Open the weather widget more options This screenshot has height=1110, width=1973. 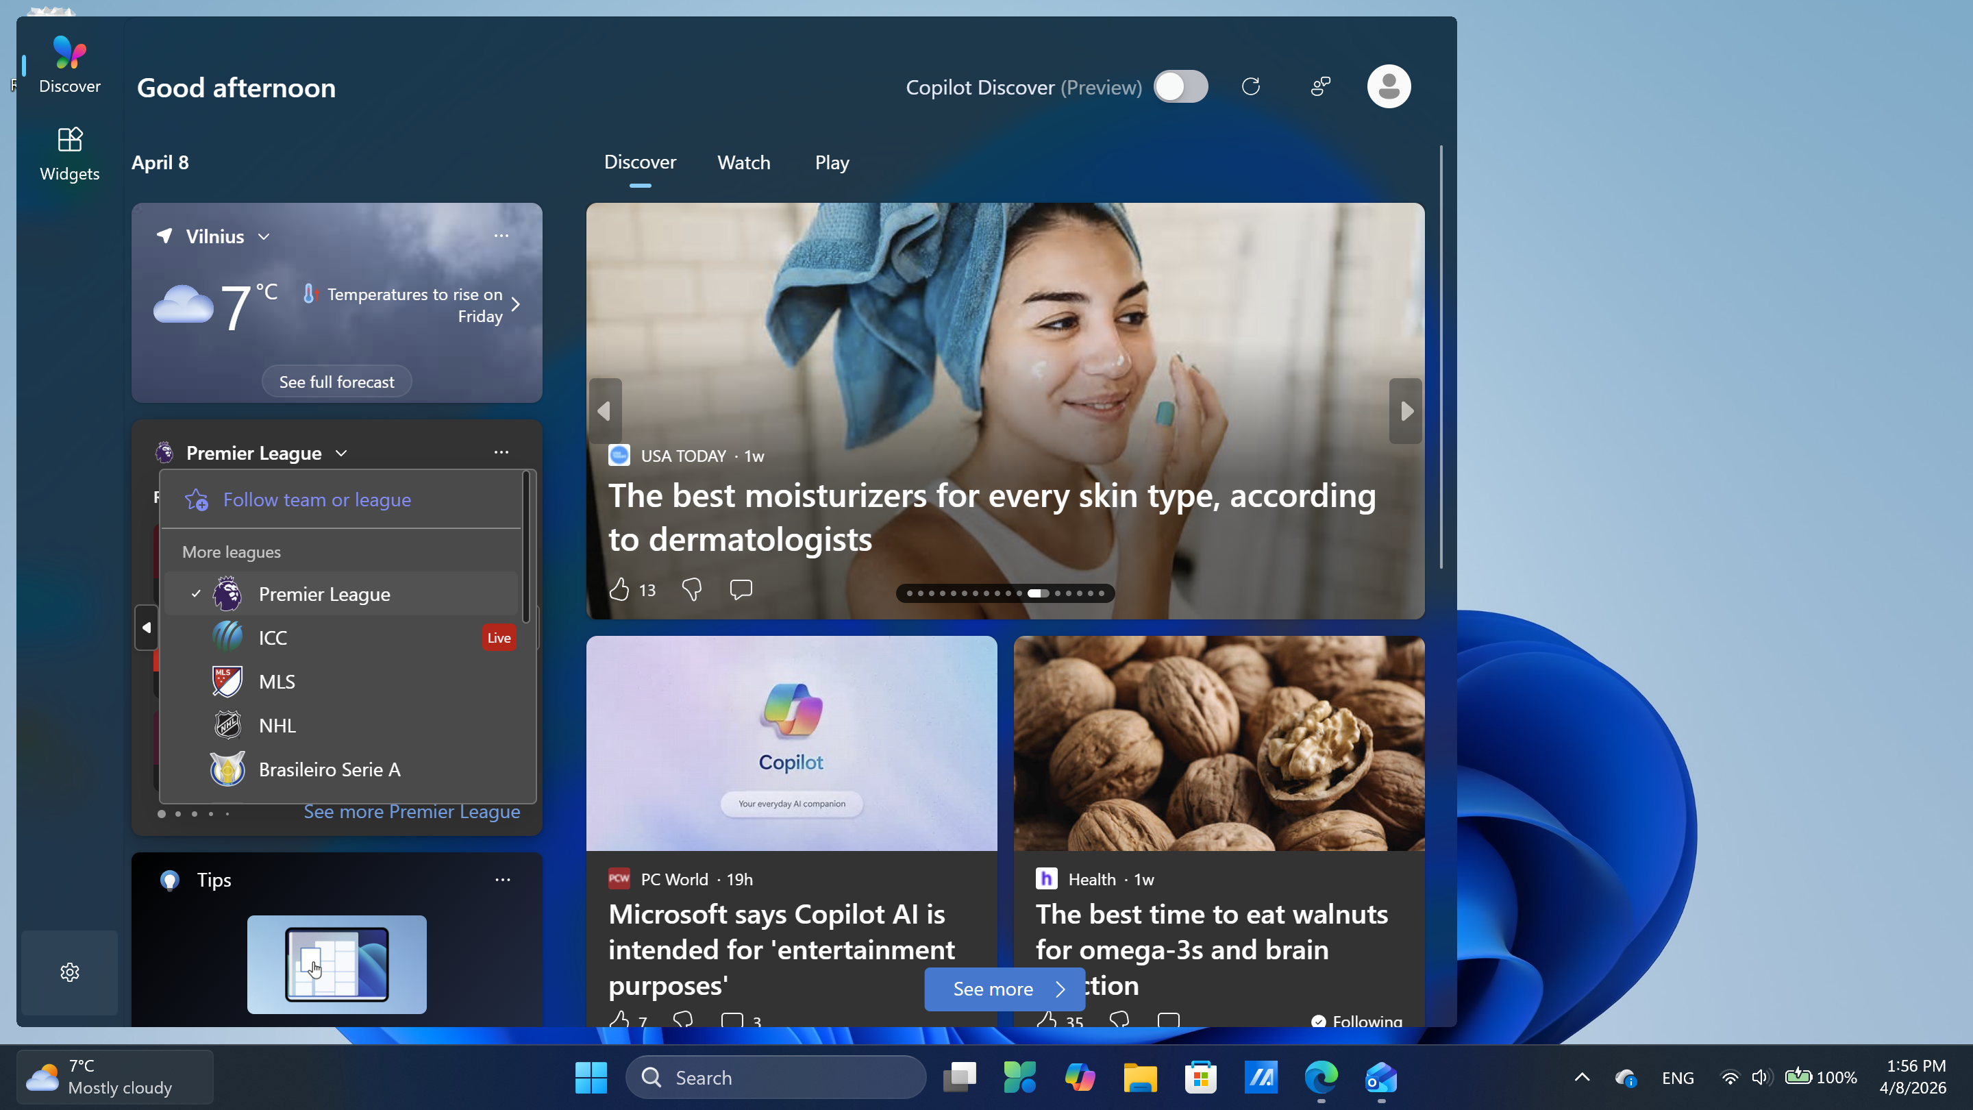coord(501,236)
